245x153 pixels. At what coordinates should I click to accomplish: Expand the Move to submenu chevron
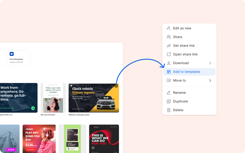pyautogui.click(x=210, y=80)
